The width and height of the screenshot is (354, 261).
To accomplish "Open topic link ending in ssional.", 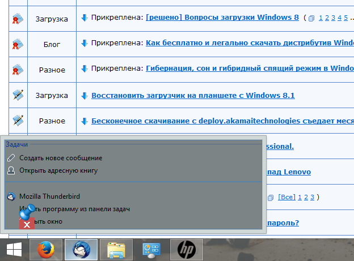I will click(x=280, y=147).
